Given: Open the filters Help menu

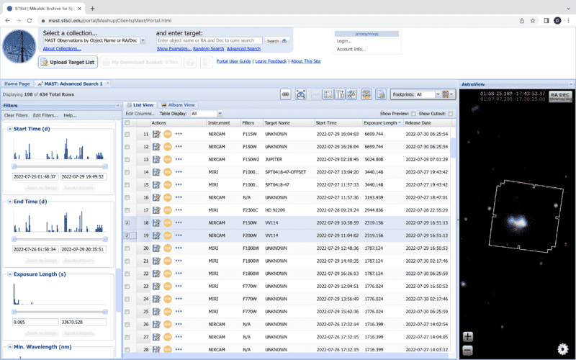Looking at the screenshot, I should (x=70, y=115).
